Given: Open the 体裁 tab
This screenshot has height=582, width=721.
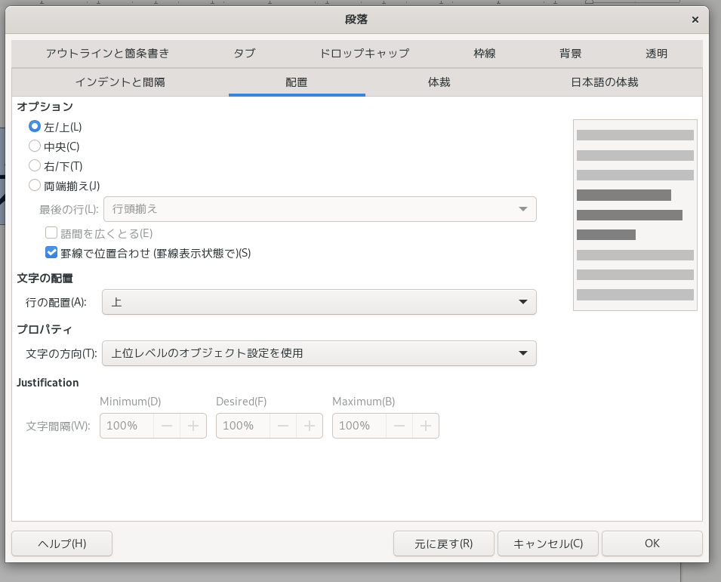Looking at the screenshot, I should tap(439, 82).
